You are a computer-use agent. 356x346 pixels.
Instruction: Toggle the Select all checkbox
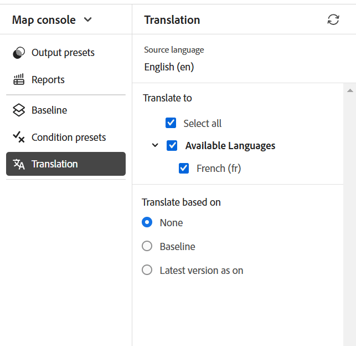pos(171,123)
